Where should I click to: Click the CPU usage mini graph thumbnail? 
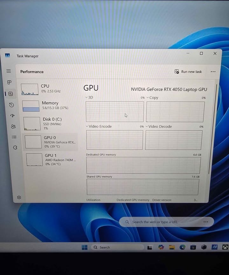point(30,89)
